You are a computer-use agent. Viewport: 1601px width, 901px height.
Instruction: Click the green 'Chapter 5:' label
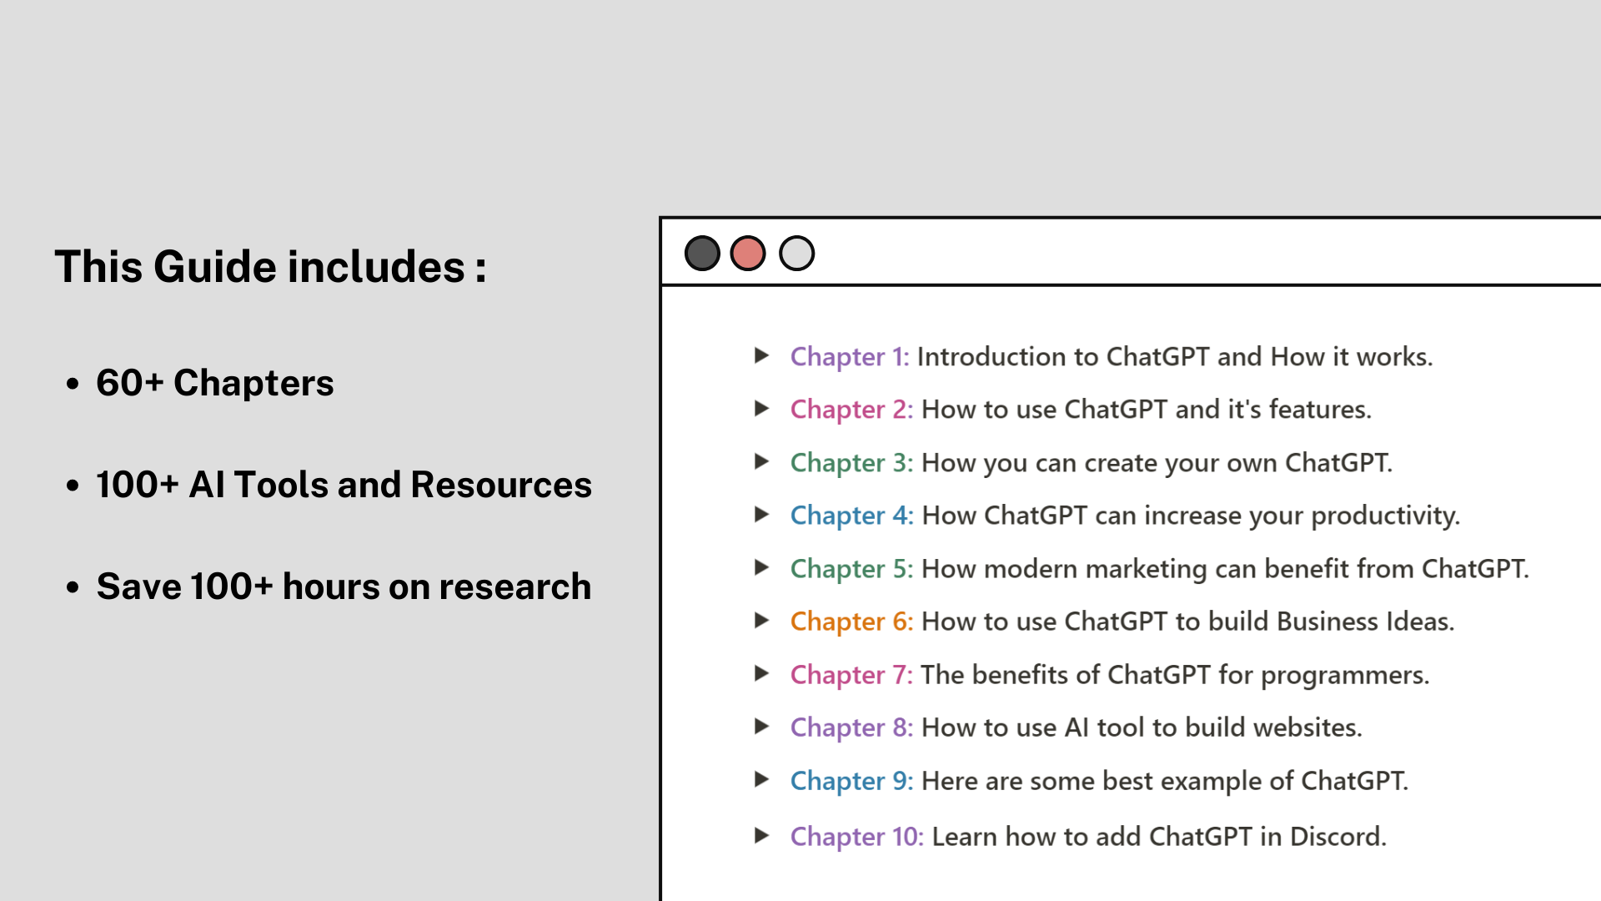[852, 569]
